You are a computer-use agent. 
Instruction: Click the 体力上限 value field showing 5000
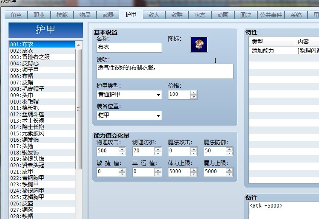[x=179, y=172]
